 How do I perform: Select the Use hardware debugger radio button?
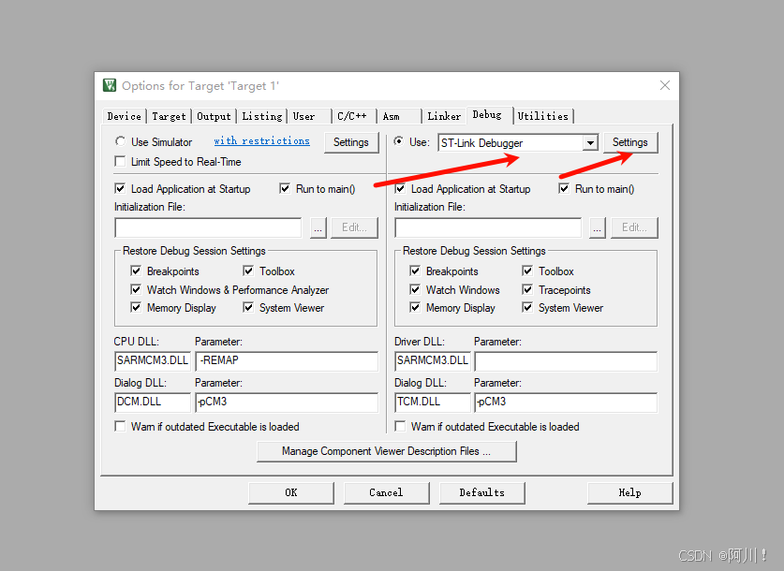point(398,141)
